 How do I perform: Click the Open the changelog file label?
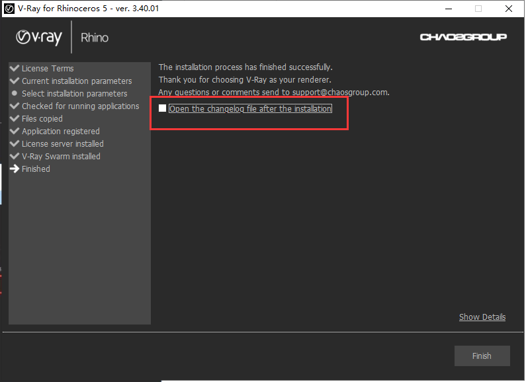coord(250,109)
